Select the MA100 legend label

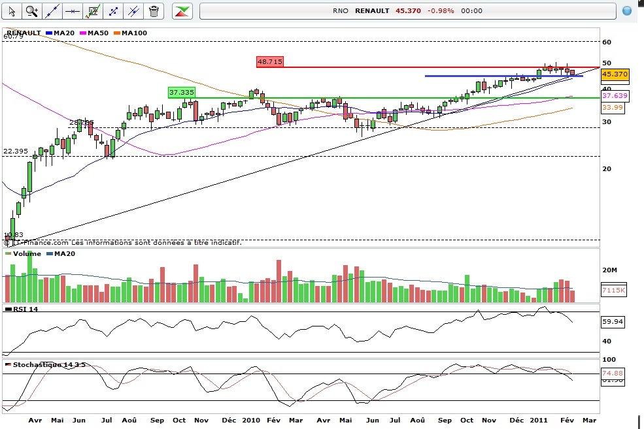(134, 33)
